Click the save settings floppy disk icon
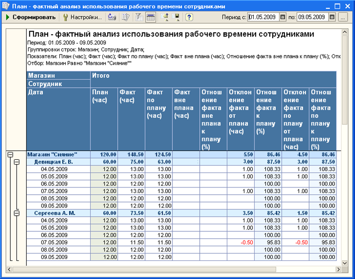 [x=176, y=17]
